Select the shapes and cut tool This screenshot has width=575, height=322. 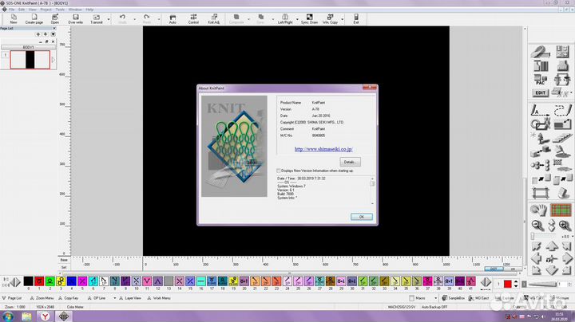540,124
